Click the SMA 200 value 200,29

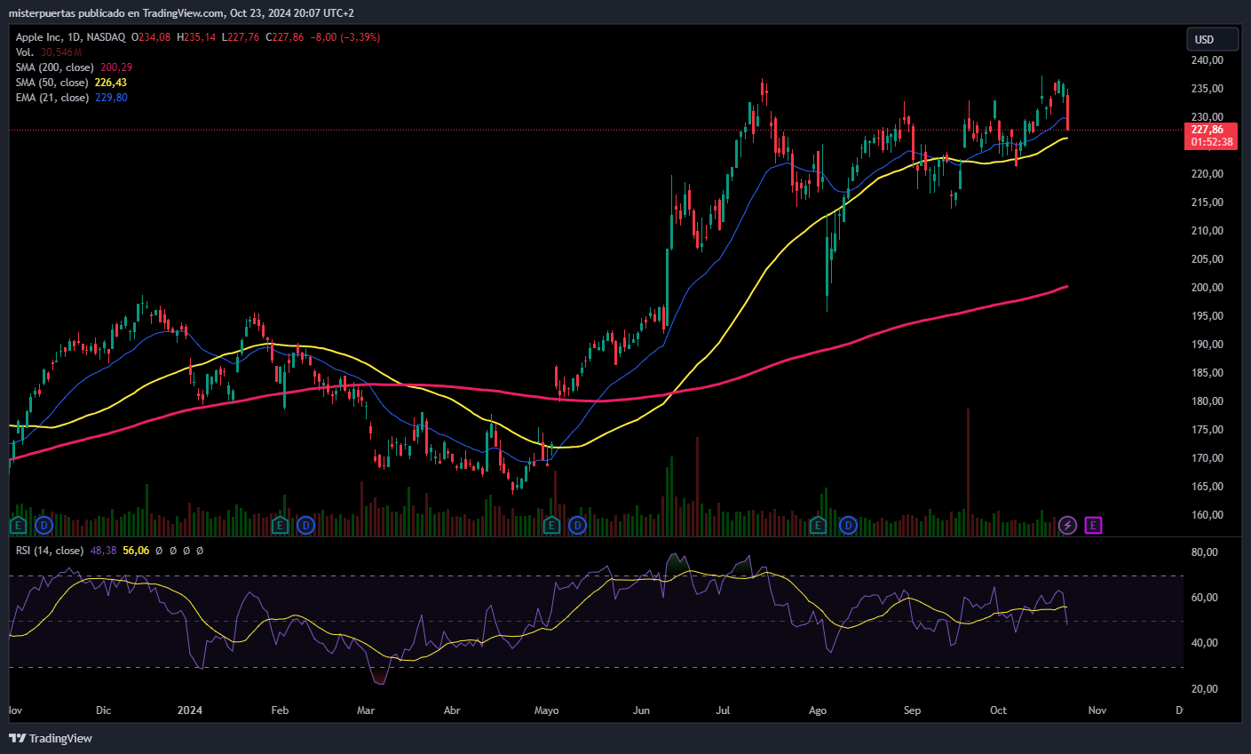coord(116,67)
